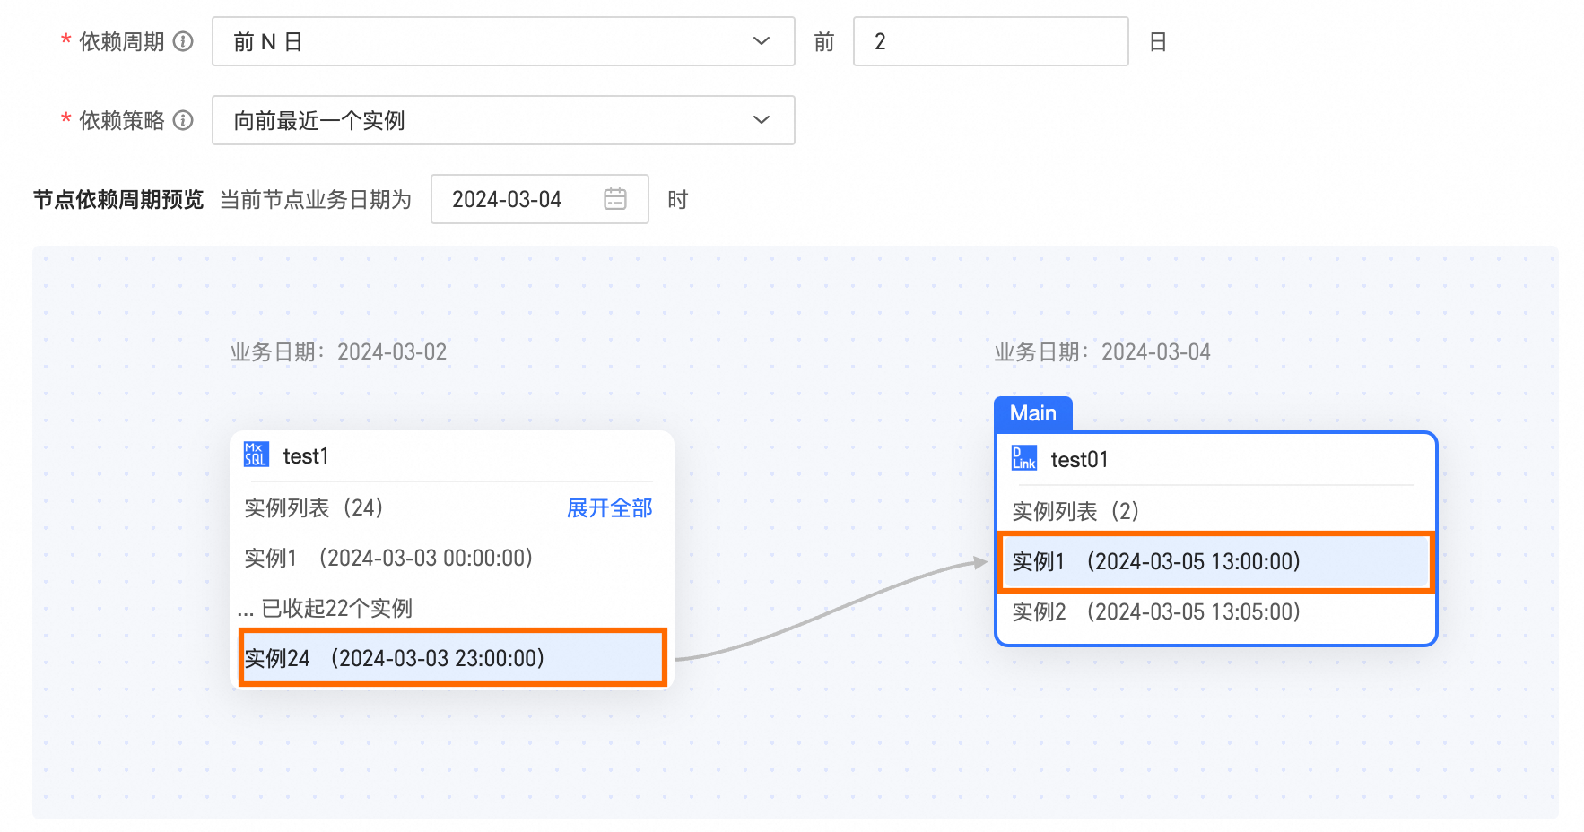
Task: Click the test01 node title
Action: click(x=1079, y=460)
